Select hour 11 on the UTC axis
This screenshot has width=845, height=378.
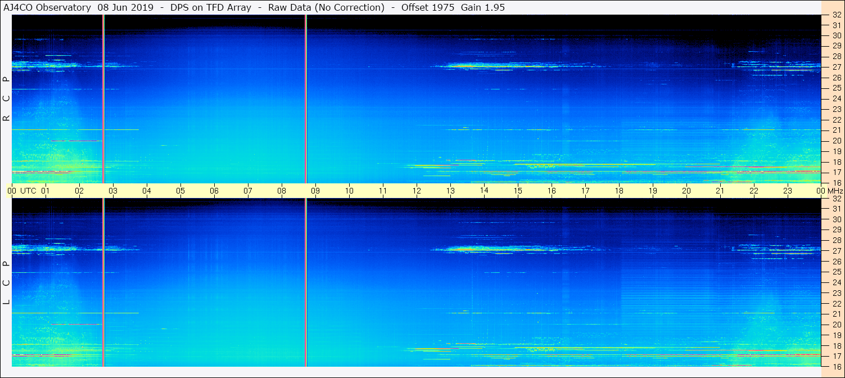(383, 191)
